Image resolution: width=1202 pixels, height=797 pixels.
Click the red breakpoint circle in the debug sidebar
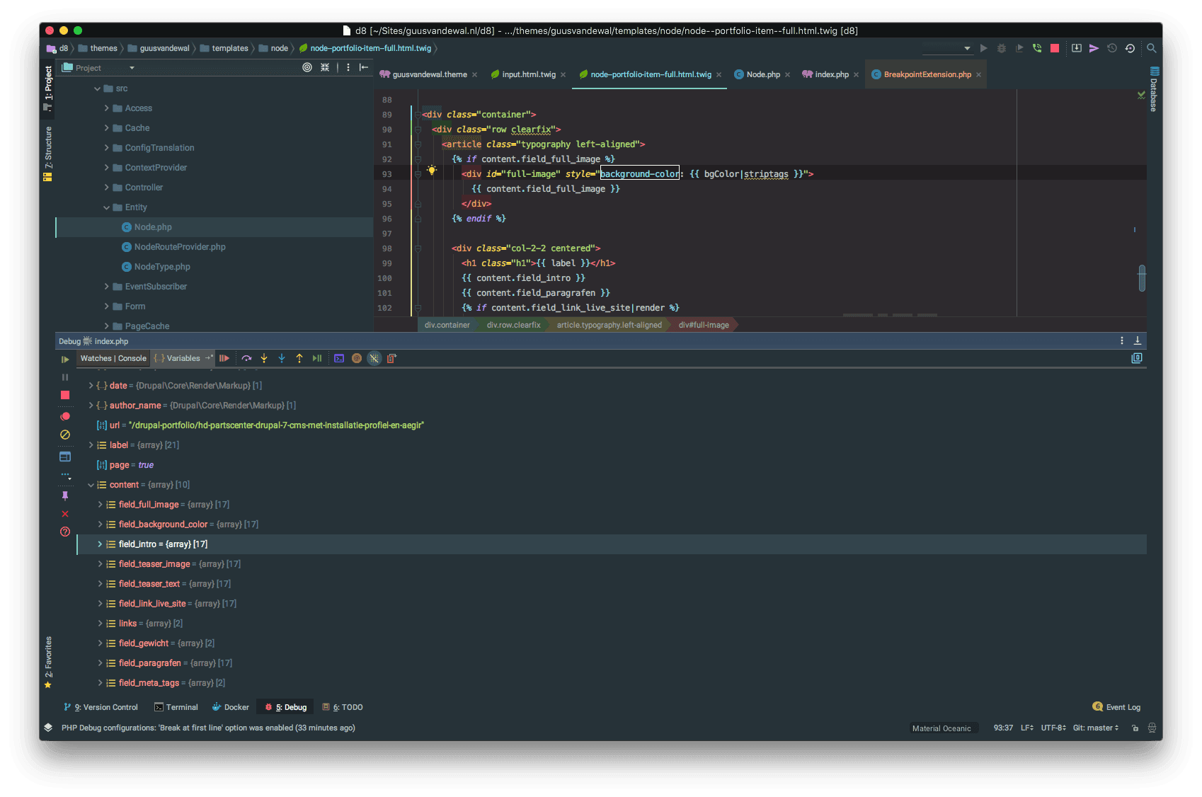[x=65, y=416]
